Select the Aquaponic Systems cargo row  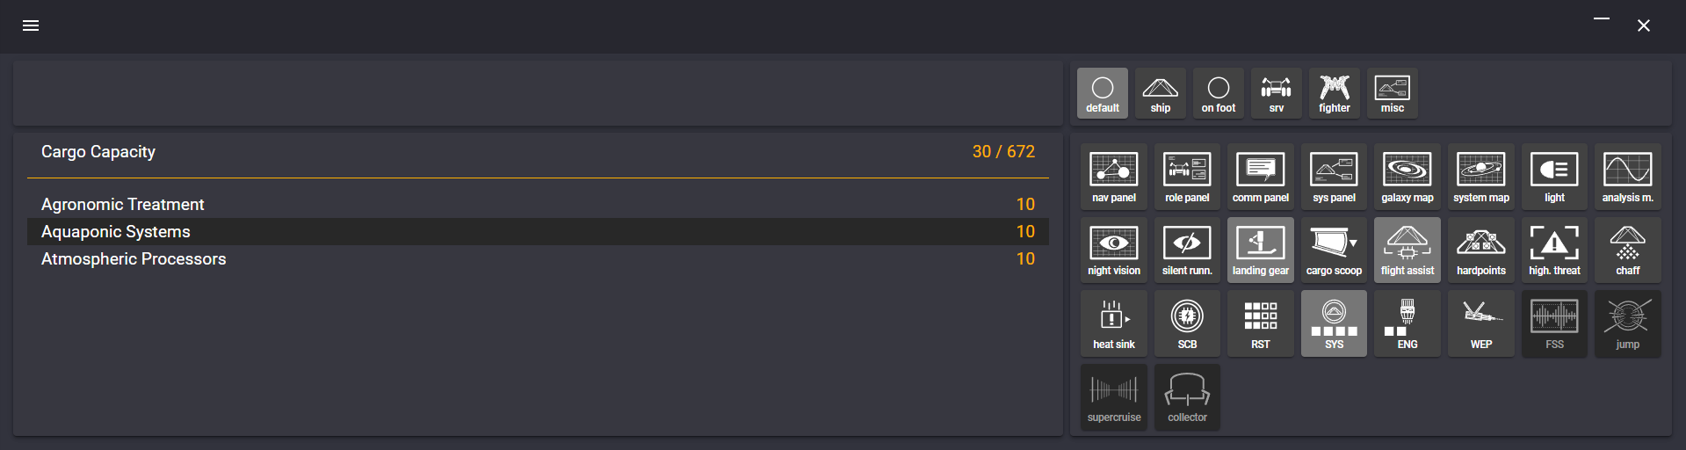538,231
